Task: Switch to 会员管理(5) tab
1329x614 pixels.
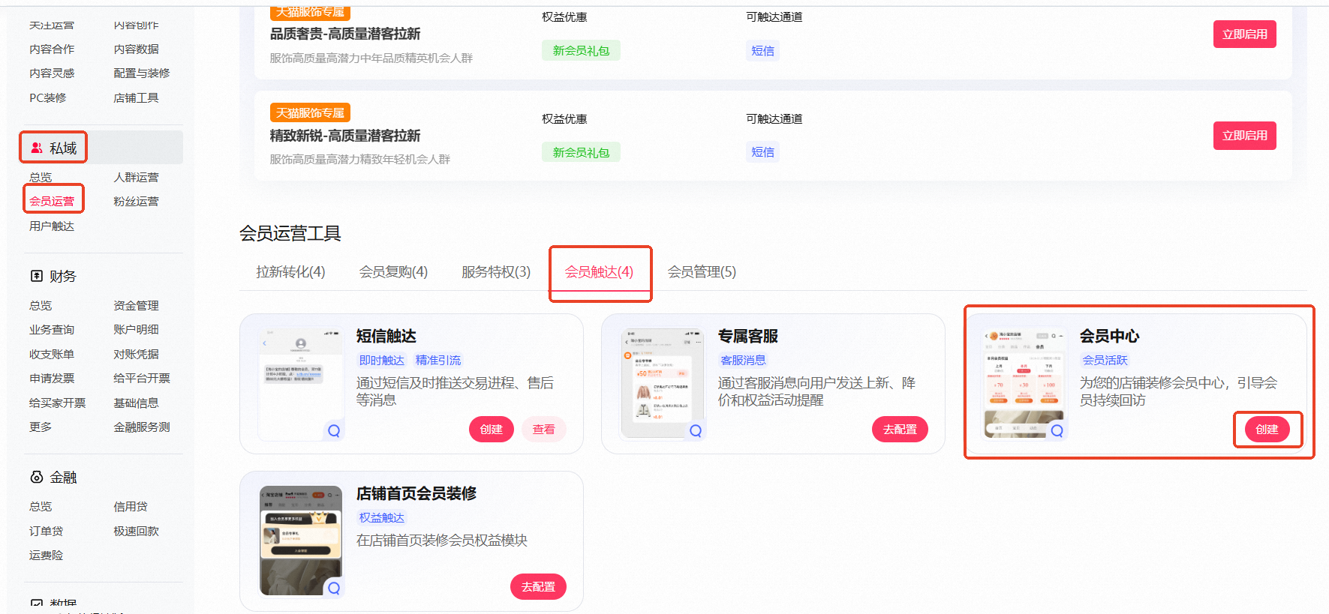Action: click(702, 271)
